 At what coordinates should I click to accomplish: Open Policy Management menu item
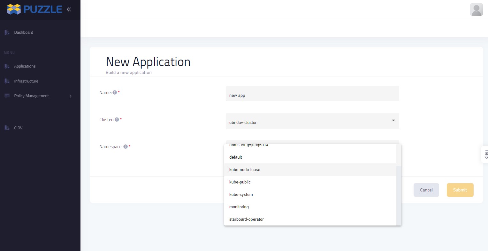point(32,96)
